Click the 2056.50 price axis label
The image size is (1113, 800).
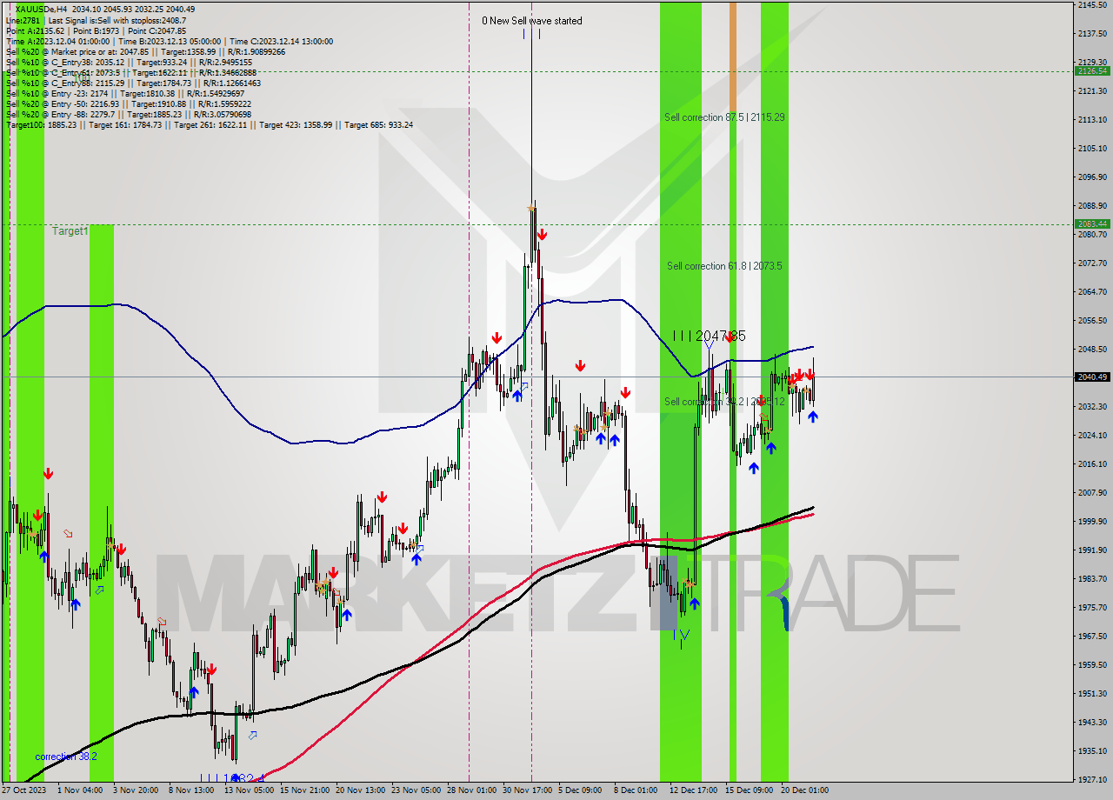pos(1092,320)
